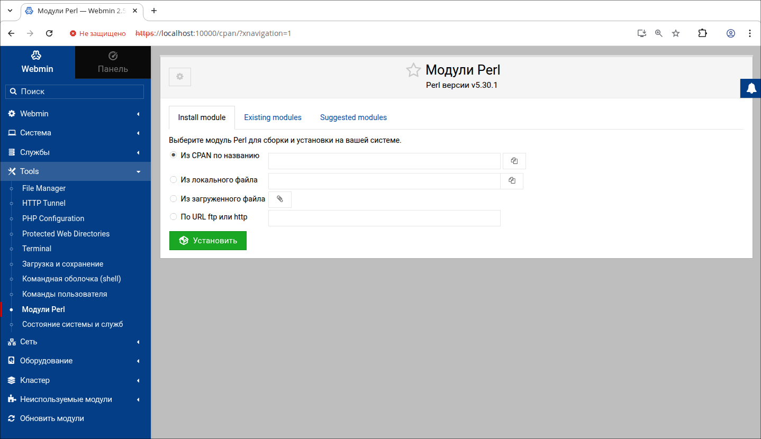Choose По URL ftp или http option

point(174,217)
